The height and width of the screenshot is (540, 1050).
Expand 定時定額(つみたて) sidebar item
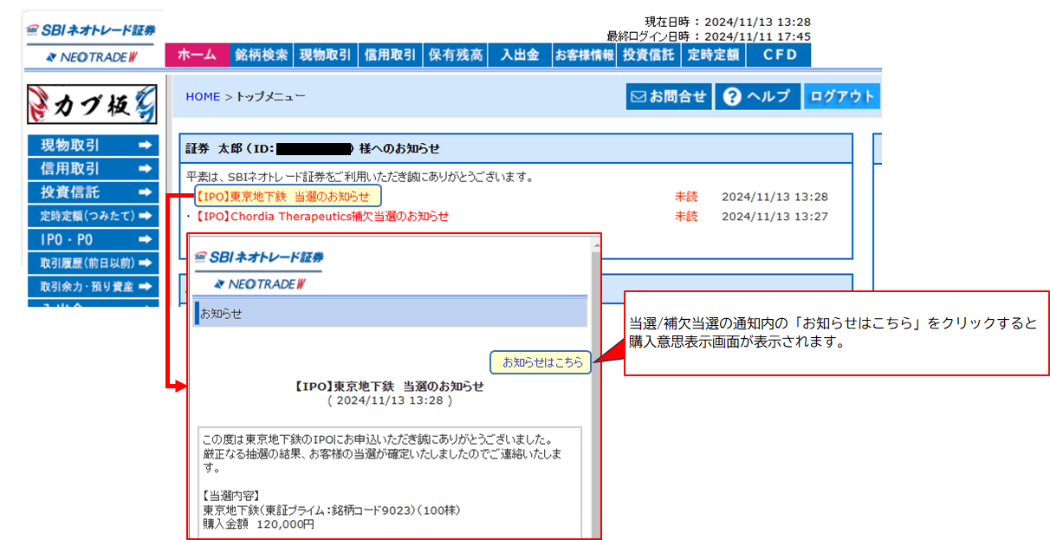(93, 216)
